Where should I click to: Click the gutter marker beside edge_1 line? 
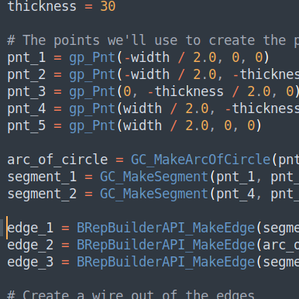(2, 228)
